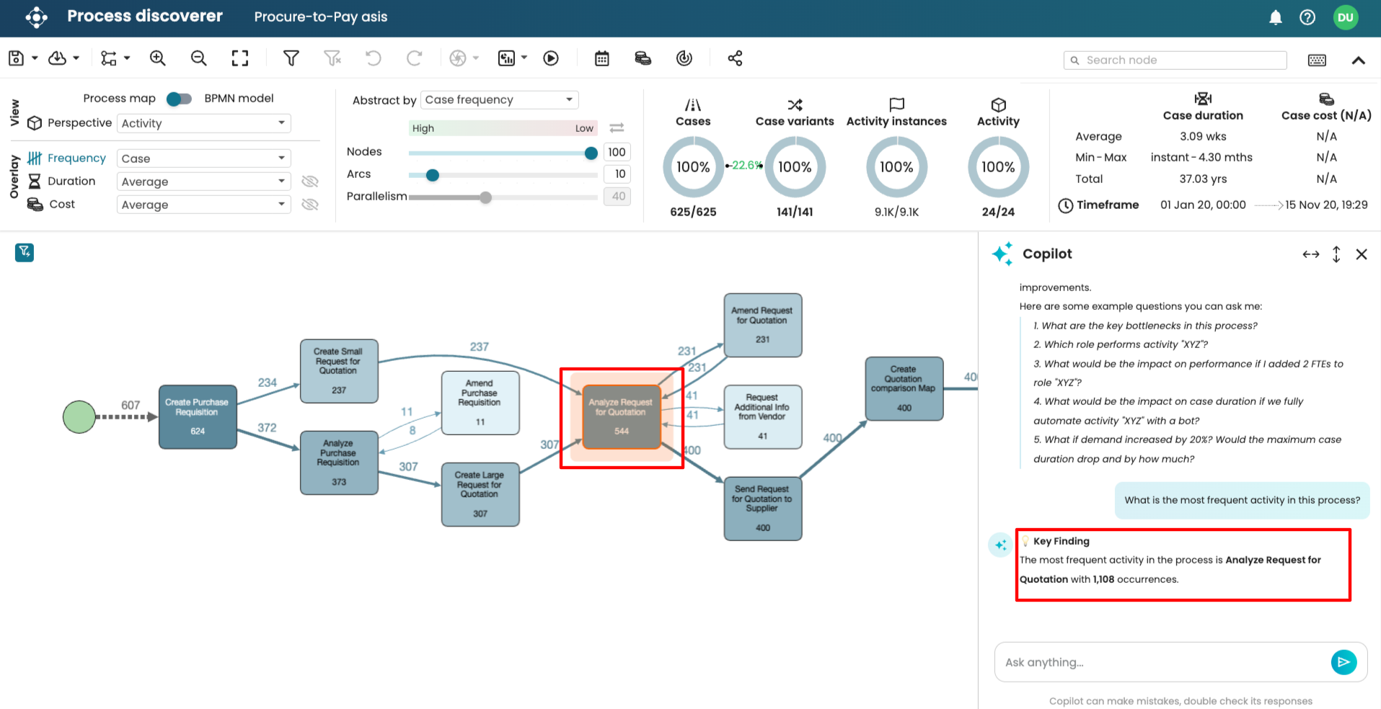Open the Perspective Activity dropdown

[x=203, y=123]
